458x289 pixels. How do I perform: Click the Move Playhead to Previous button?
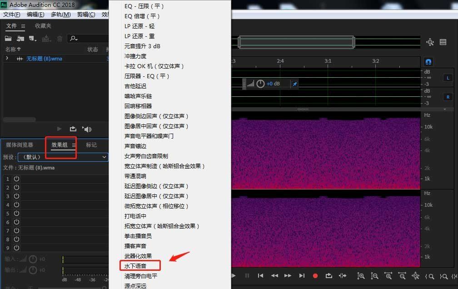(260, 275)
